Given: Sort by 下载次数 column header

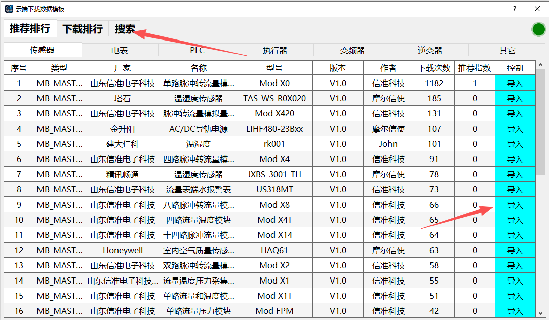Looking at the screenshot, I should 434,68.
